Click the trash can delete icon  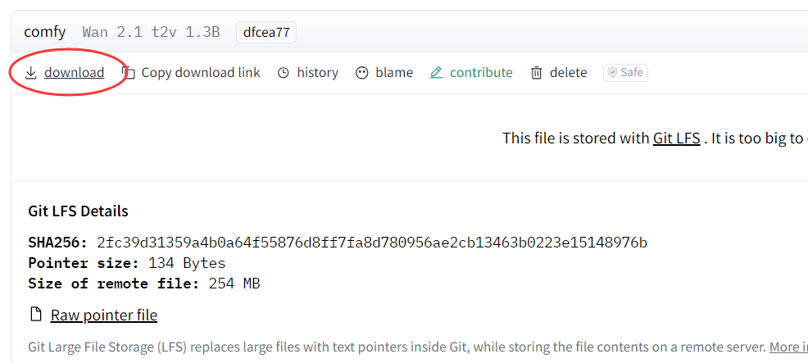pos(537,73)
